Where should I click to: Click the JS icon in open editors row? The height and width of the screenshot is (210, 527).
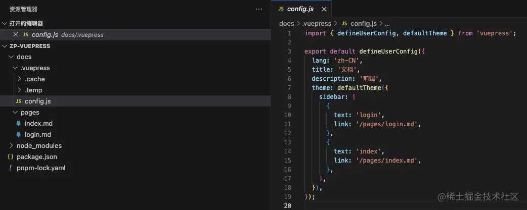click(x=26, y=34)
